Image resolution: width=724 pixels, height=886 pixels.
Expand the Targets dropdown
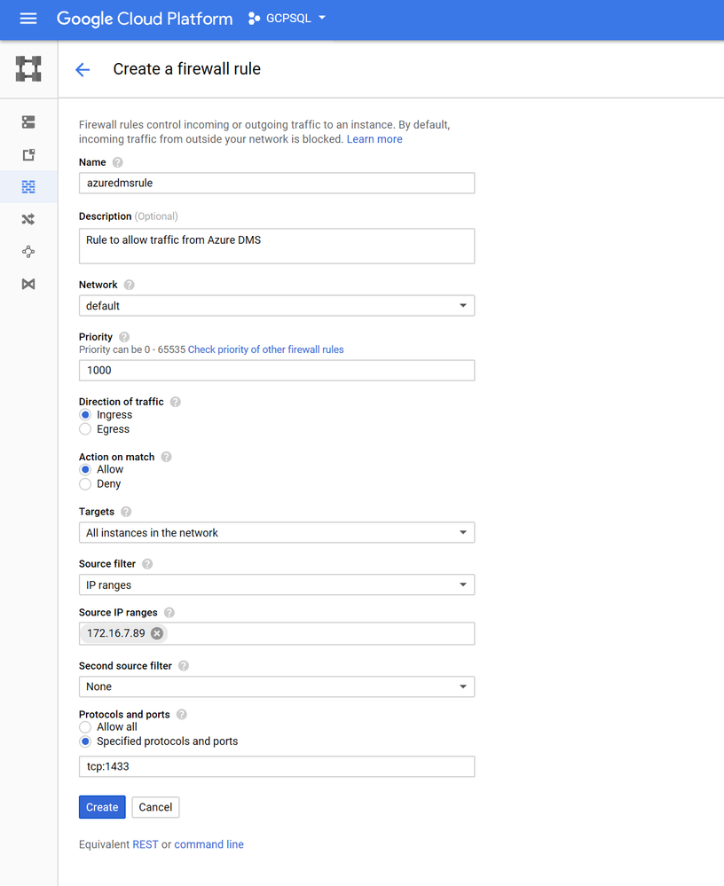point(276,533)
